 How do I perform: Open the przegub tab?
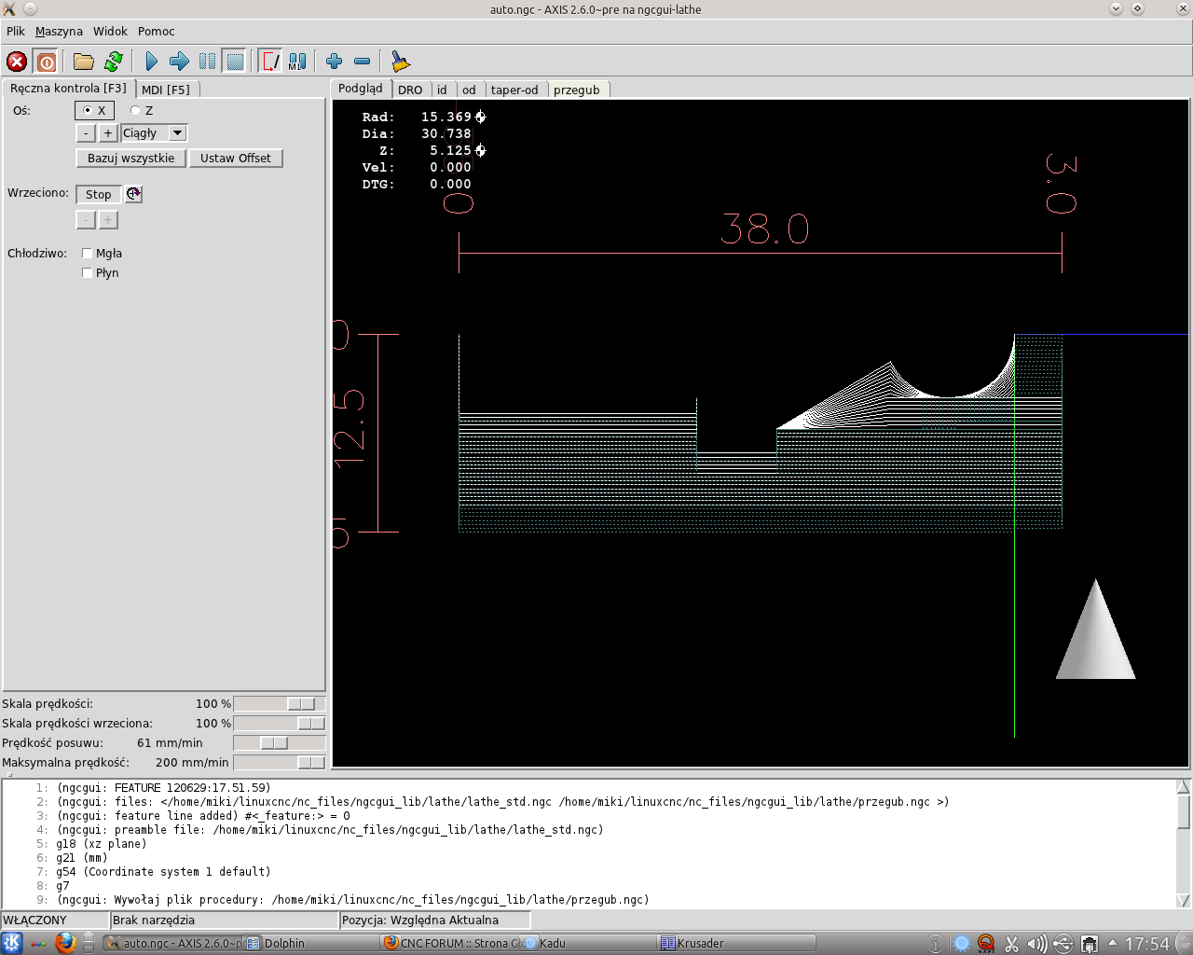pos(577,90)
